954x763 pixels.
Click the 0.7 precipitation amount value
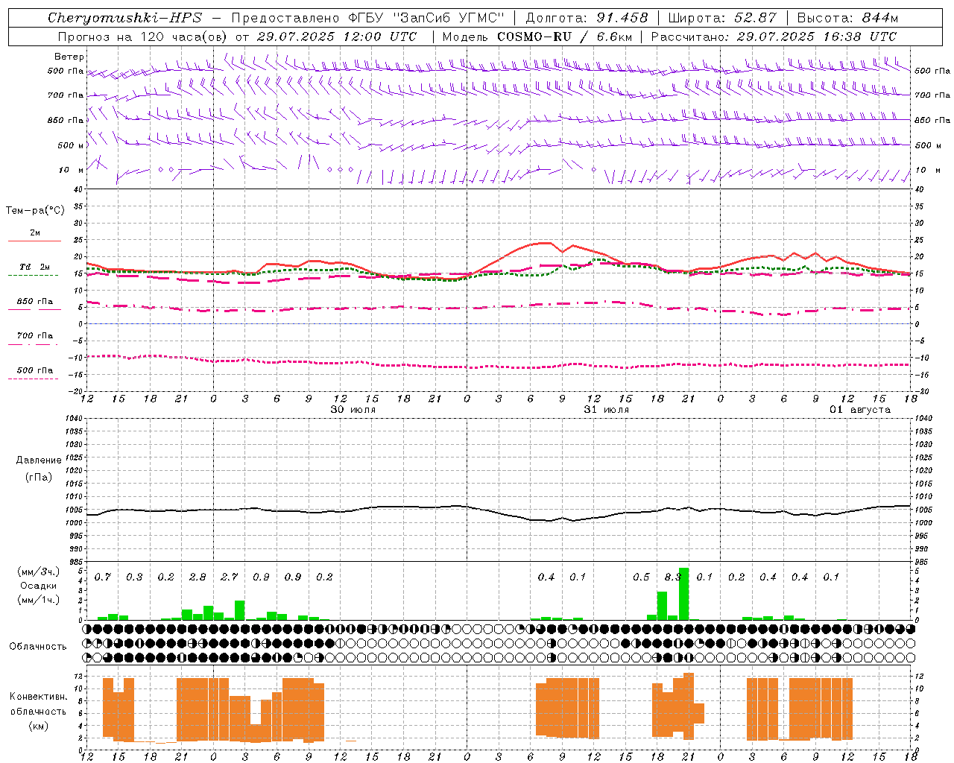tap(102, 577)
